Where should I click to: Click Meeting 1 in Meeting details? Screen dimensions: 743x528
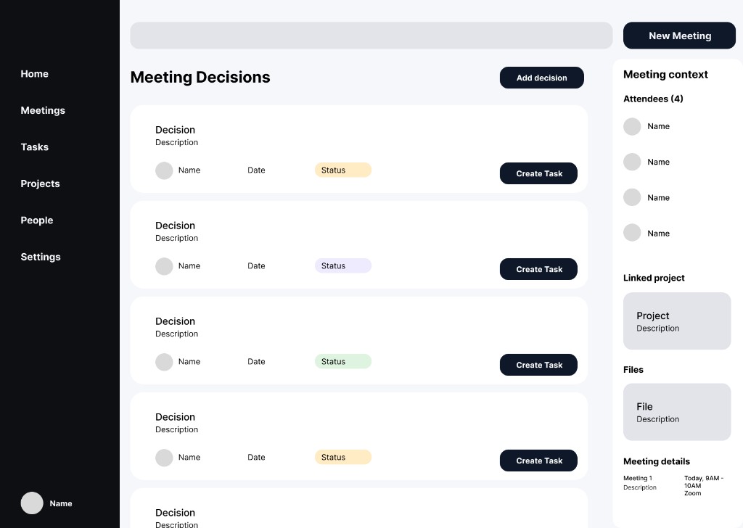(x=637, y=478)
